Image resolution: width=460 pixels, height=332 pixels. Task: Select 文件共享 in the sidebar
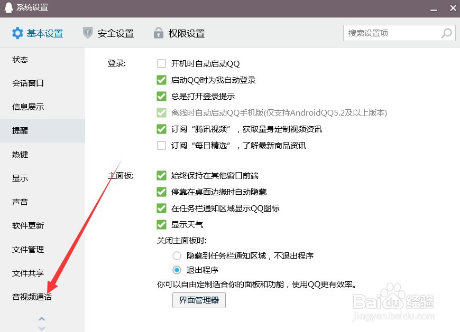coord(42,273)
